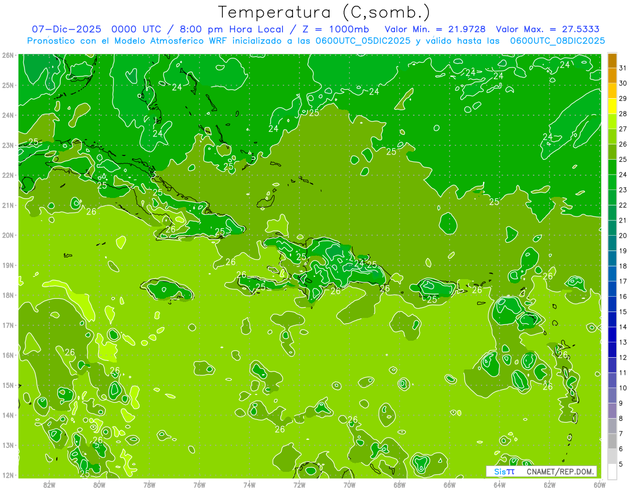Click the color scale number 15
Image resolution: width=637 pixels, height=492 pixels.
click(623, 312)
